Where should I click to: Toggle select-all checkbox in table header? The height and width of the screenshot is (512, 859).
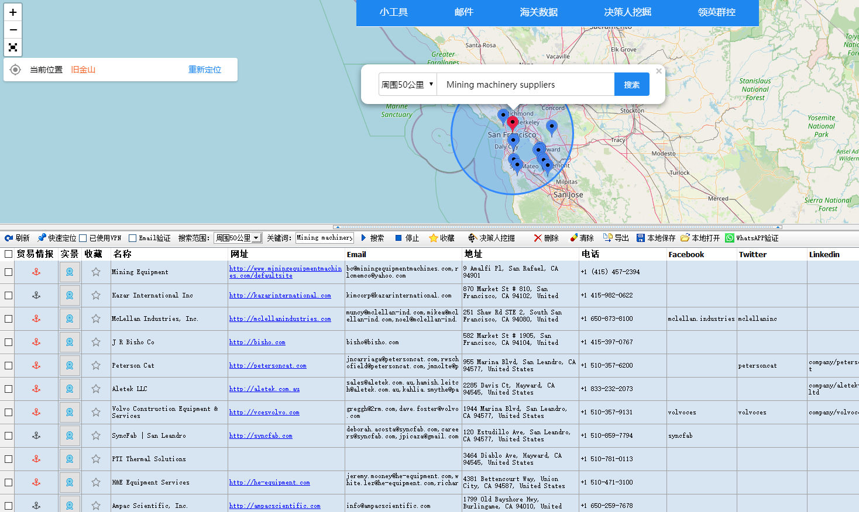click(8, 254)
